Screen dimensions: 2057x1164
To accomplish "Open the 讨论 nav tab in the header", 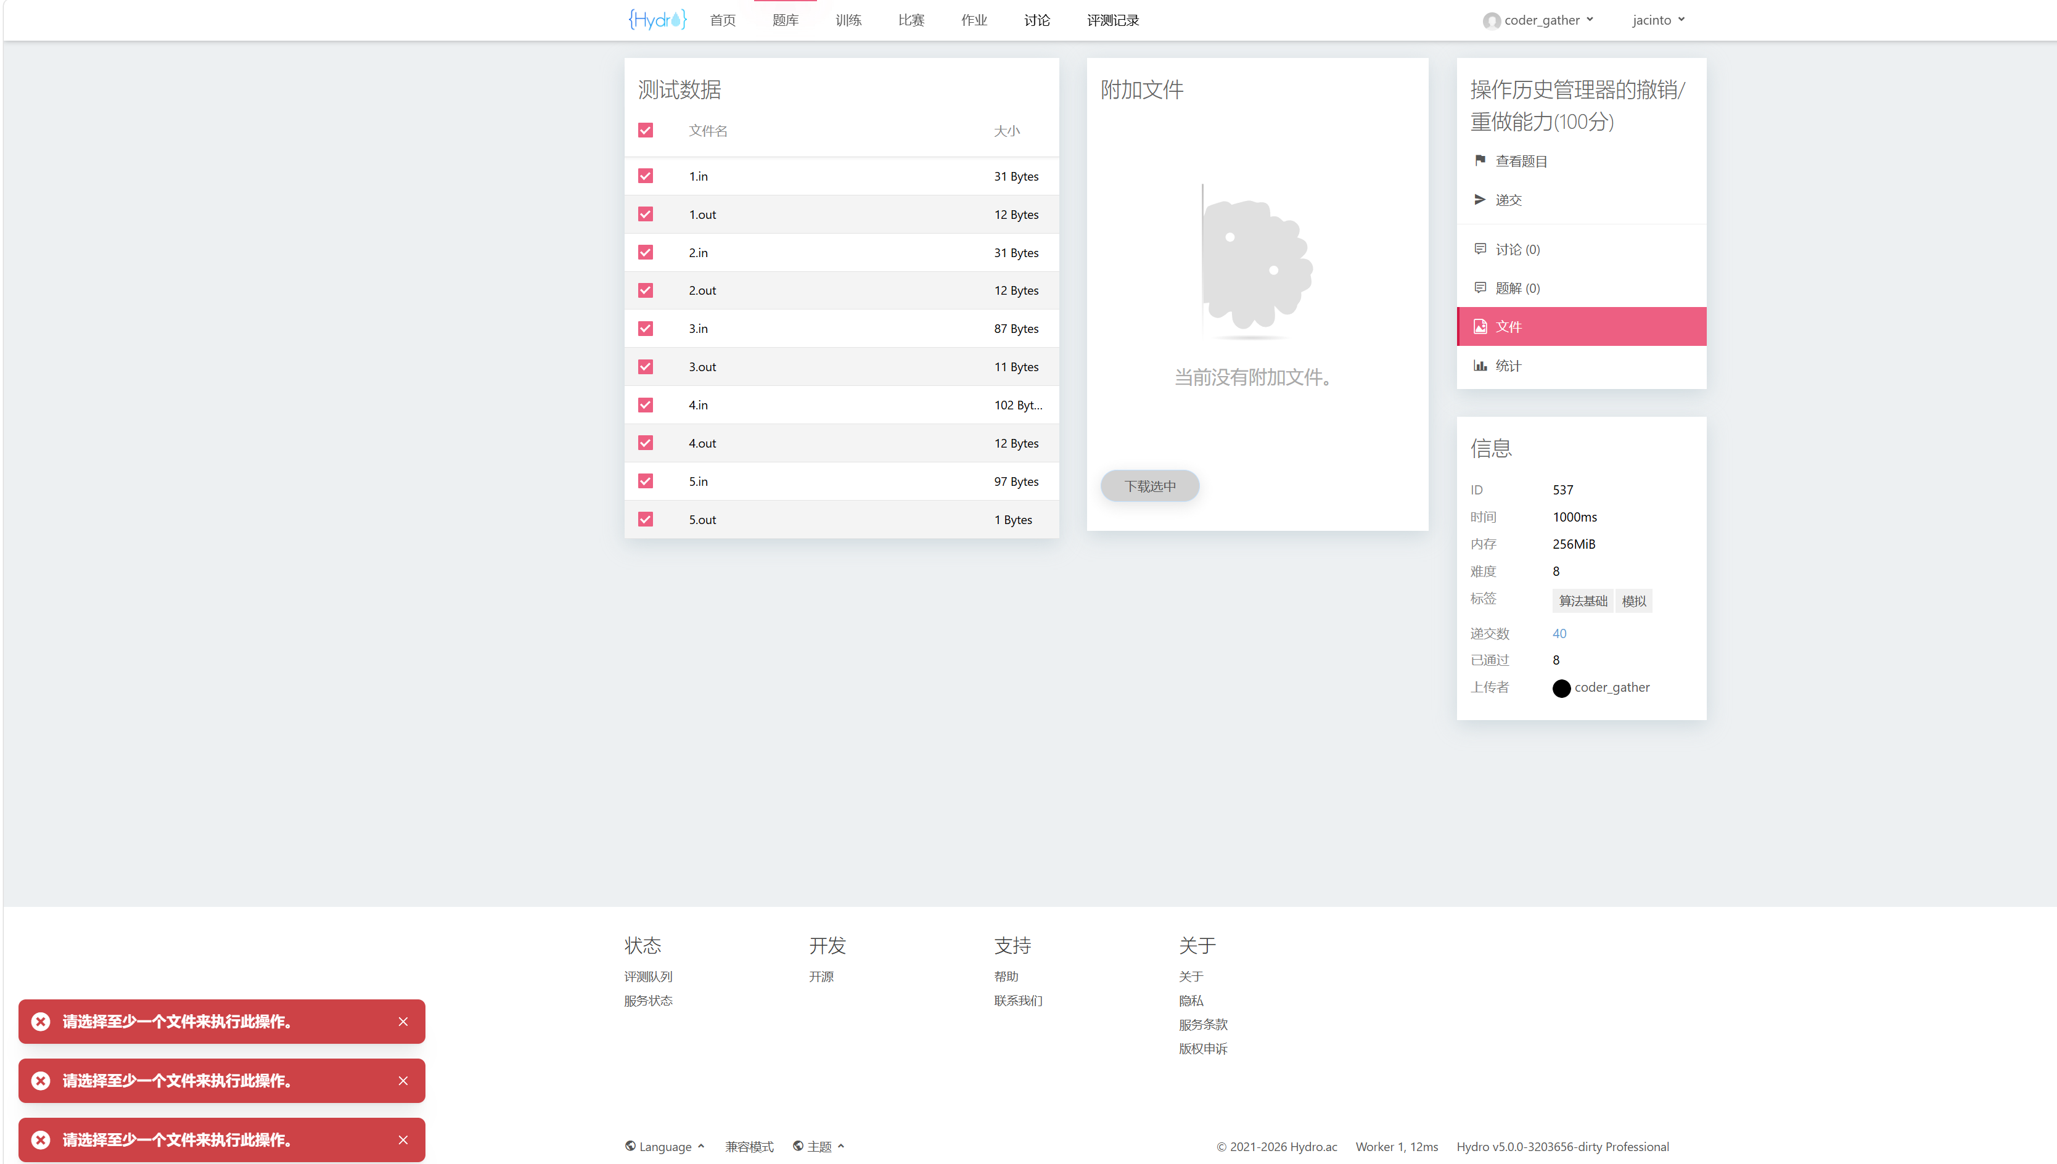I will click(x=1037, y=20).
